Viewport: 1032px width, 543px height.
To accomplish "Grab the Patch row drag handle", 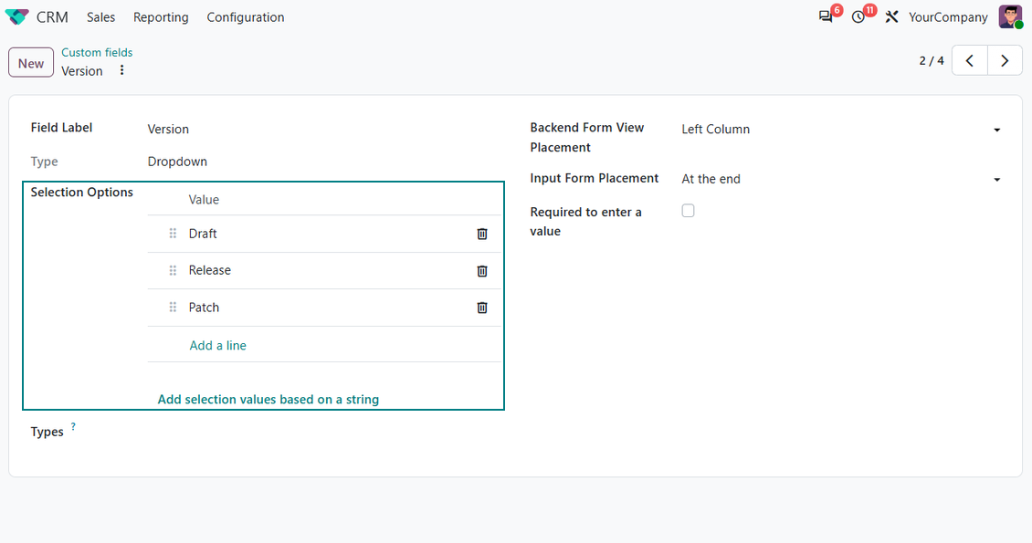I will (173, 307).
